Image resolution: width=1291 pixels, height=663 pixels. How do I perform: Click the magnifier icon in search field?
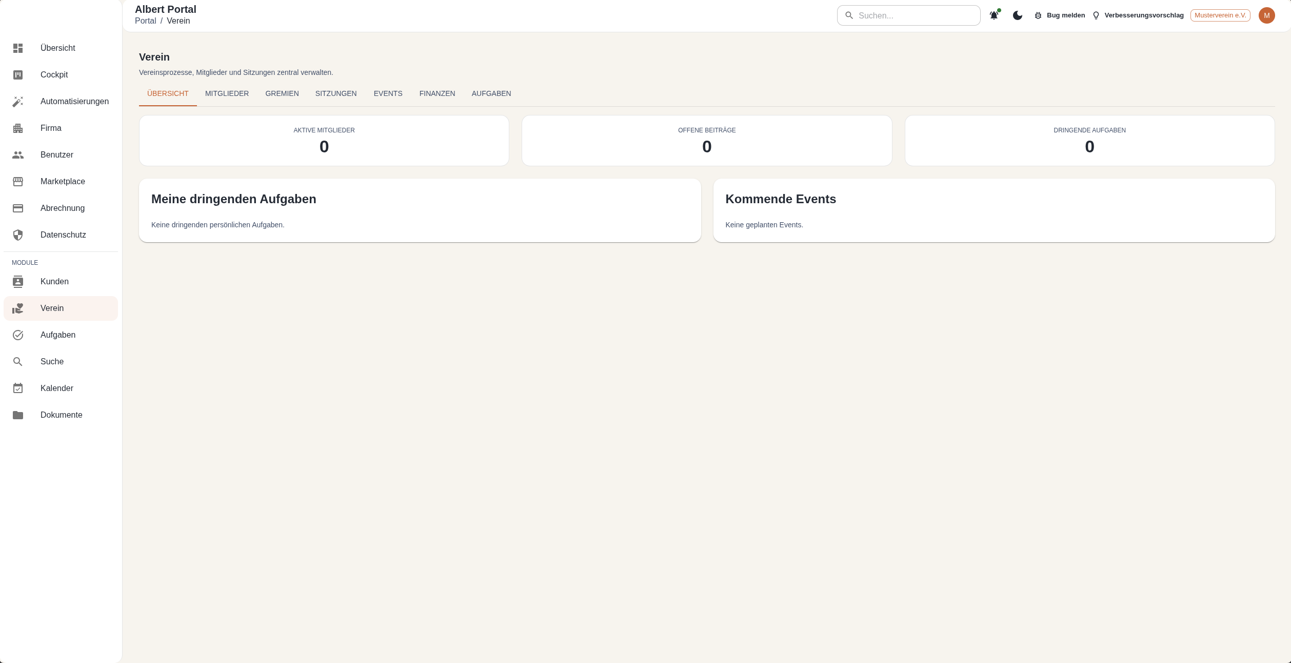click(x=849, y=15)
